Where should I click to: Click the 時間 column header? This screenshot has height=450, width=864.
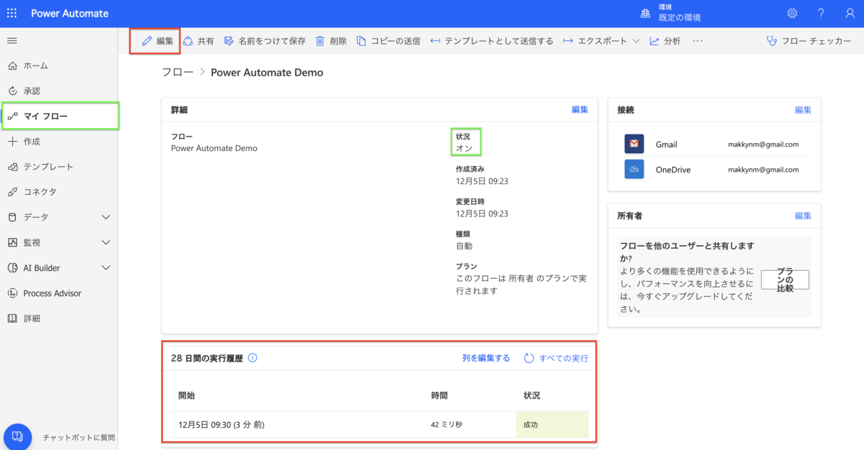click(x=439, y=395)
